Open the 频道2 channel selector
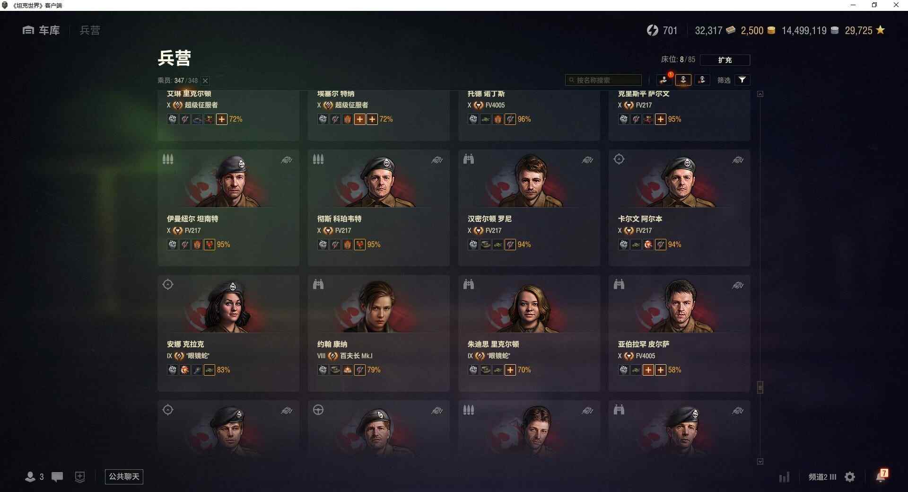The image size is (908, 492). [822, 477]
